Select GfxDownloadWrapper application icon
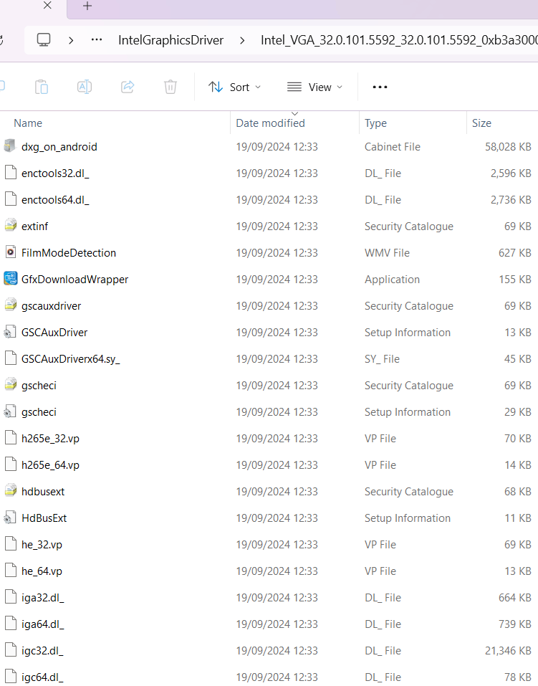Screen dimensions: 538x686 (11, 279)
